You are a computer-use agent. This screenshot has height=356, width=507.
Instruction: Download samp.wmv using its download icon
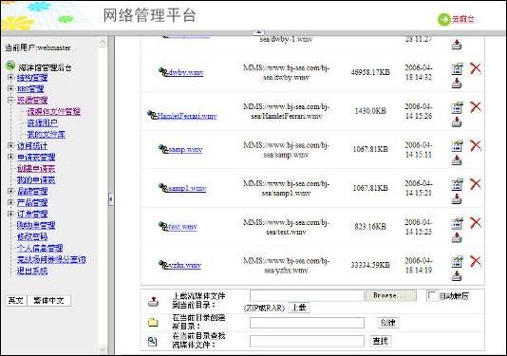tap(457, 160)
